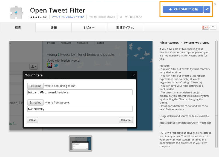Click the review count (62) beside stars
The height and width of the screenshot is (157, 219).
[x=45, y=17]
